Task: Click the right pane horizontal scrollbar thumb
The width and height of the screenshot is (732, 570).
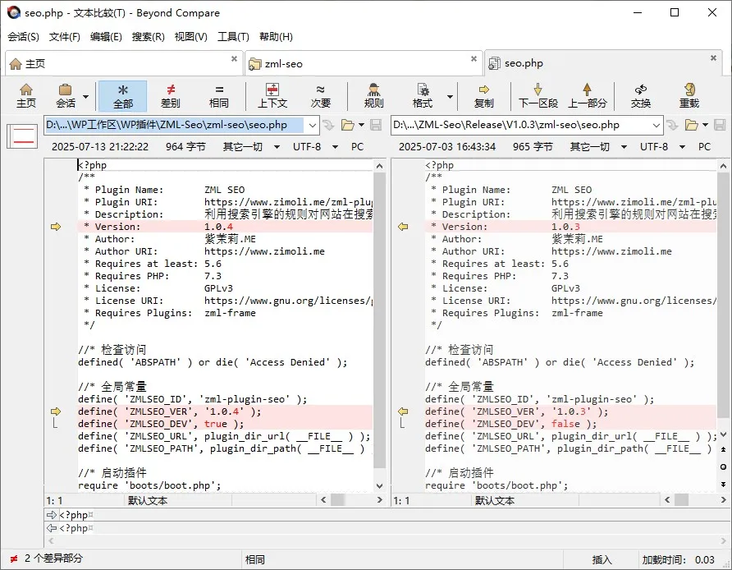Action: tap(682, 500)
